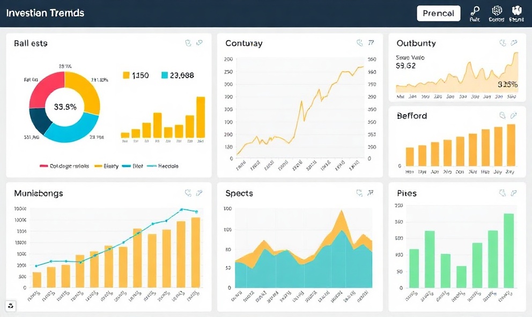
Task: Click the small icon at bottom-left corner
Action: coord(11,306)
